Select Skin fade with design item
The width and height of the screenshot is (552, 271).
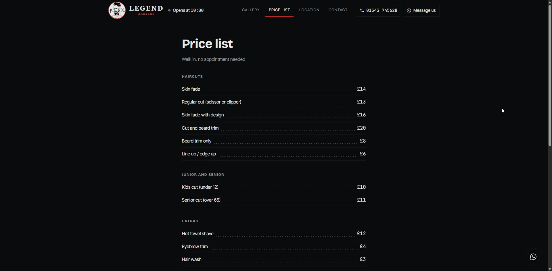click(x=274, y=115)
